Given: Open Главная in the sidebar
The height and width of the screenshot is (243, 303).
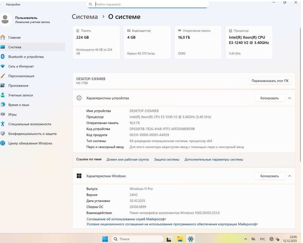Looking at the screenshot, I should point(33,37).
